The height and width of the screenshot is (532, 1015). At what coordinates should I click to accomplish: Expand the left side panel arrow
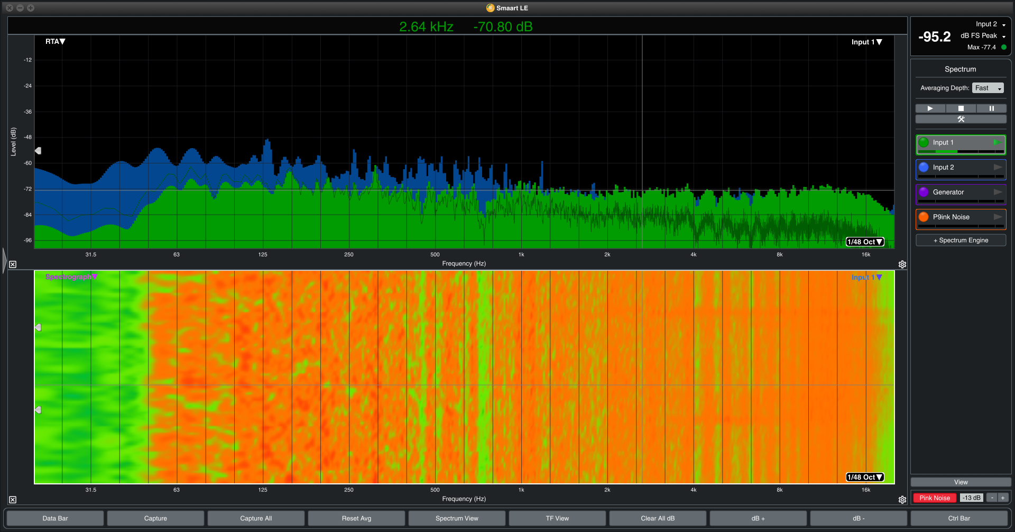tap(4, 260)
